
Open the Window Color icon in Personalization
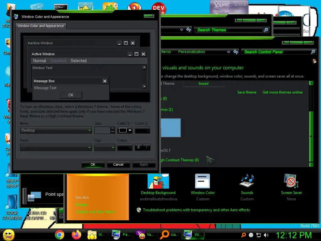(x=203, y=181)
